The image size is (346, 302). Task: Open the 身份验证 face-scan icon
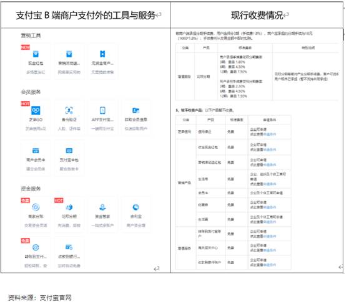[x=69, y=110]
